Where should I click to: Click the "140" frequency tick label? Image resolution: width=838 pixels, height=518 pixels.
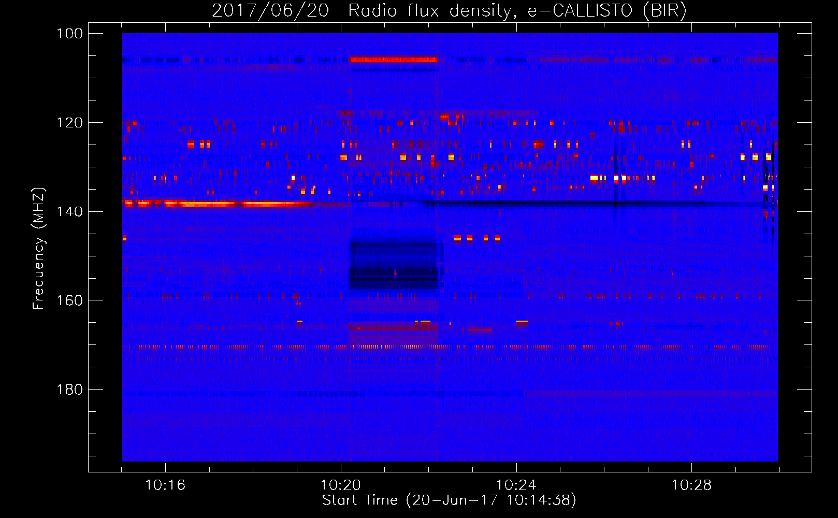coord(69,211)
